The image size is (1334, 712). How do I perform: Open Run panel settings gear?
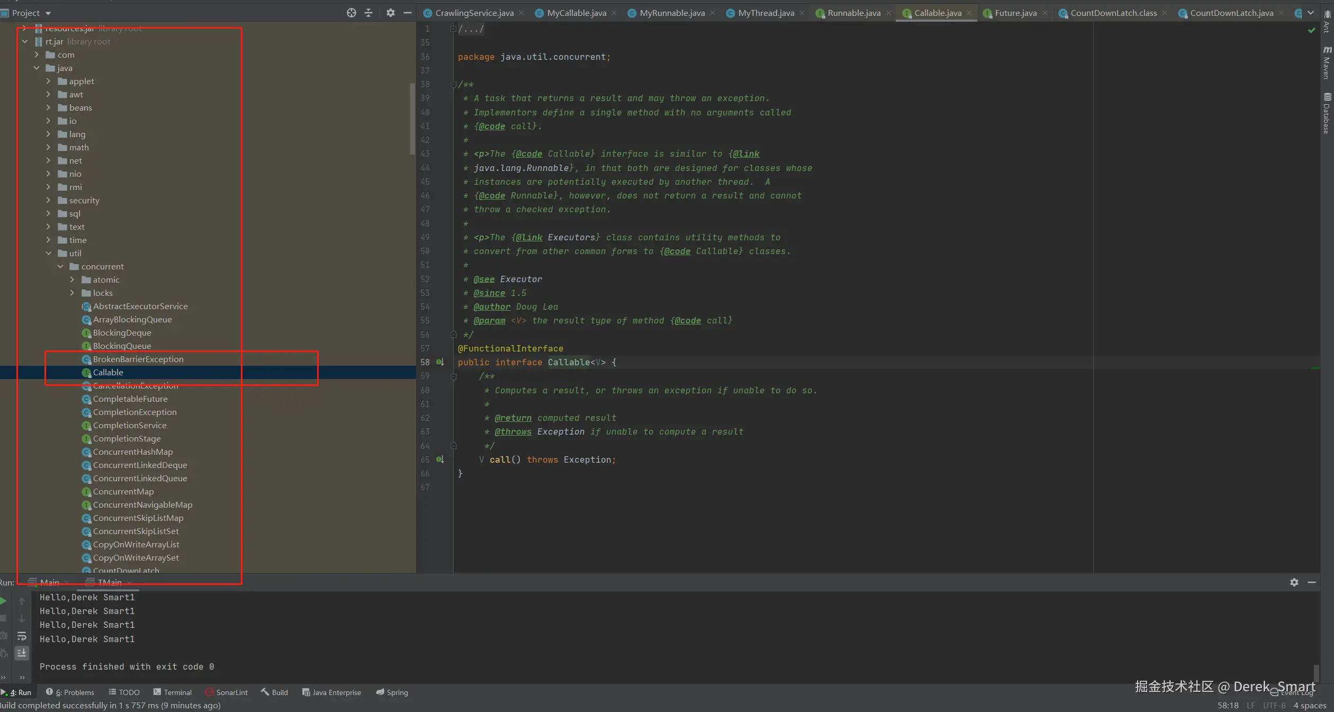[x=1294, y=582]
